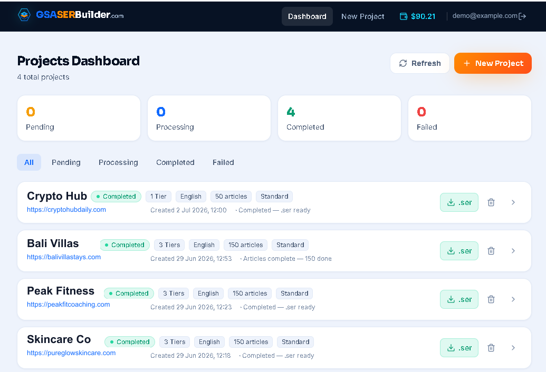Go to New Project in top navigation
546x372 pixels.
click(x=362, y=16)
